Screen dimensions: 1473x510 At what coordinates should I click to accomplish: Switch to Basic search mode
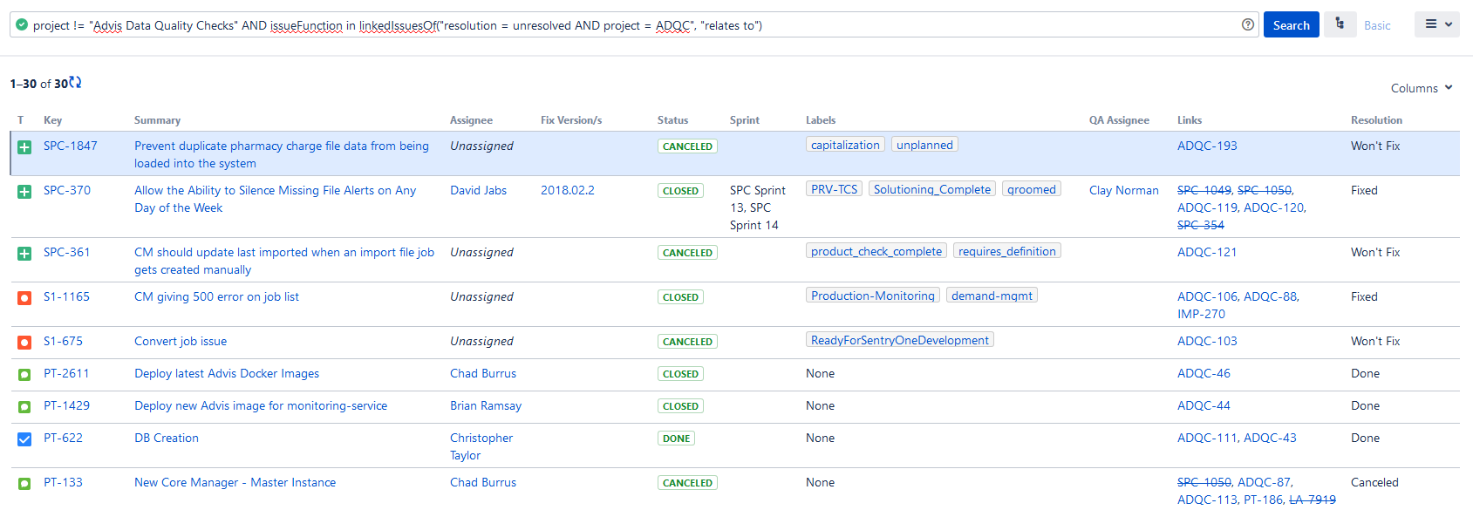(x=1377, y=25)
